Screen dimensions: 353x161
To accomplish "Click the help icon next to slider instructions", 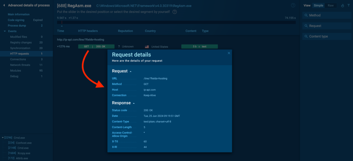I will [x=175, y=12].
